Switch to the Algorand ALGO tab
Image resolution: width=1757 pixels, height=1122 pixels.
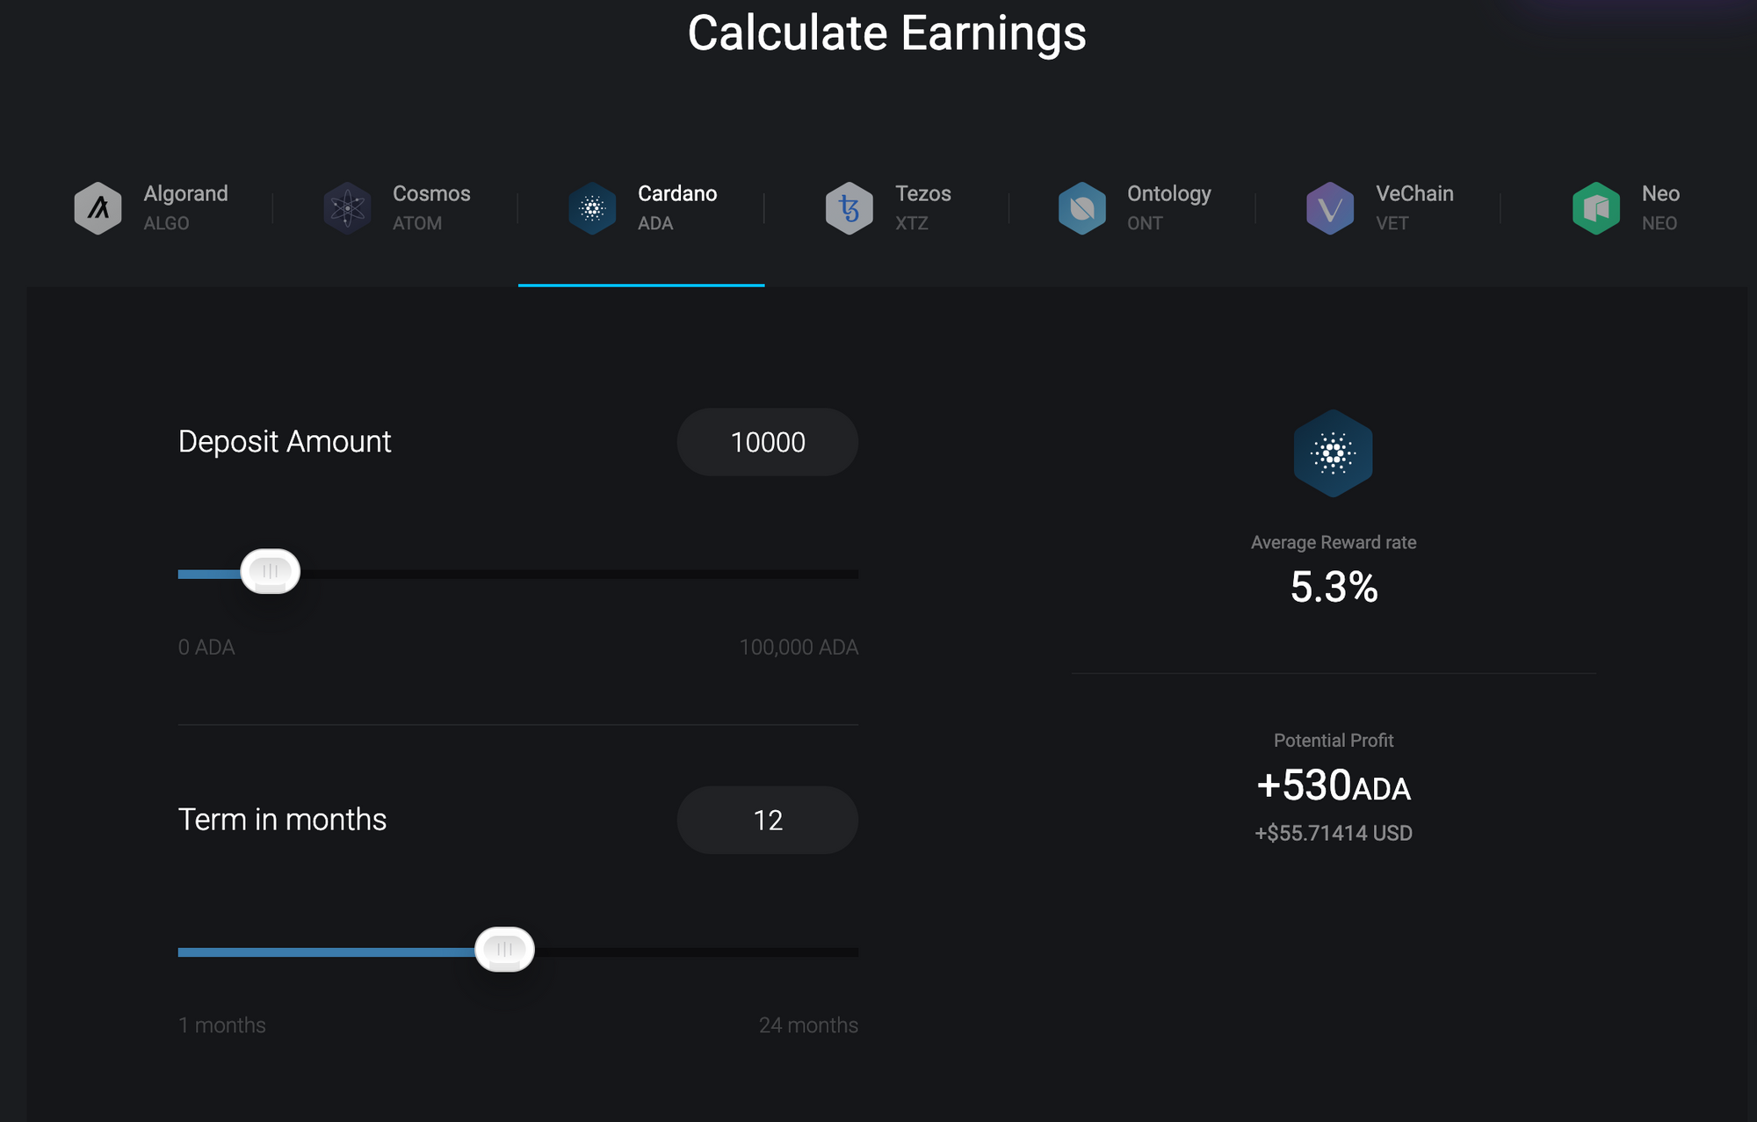pyautogui.click(x=151, y=208)
